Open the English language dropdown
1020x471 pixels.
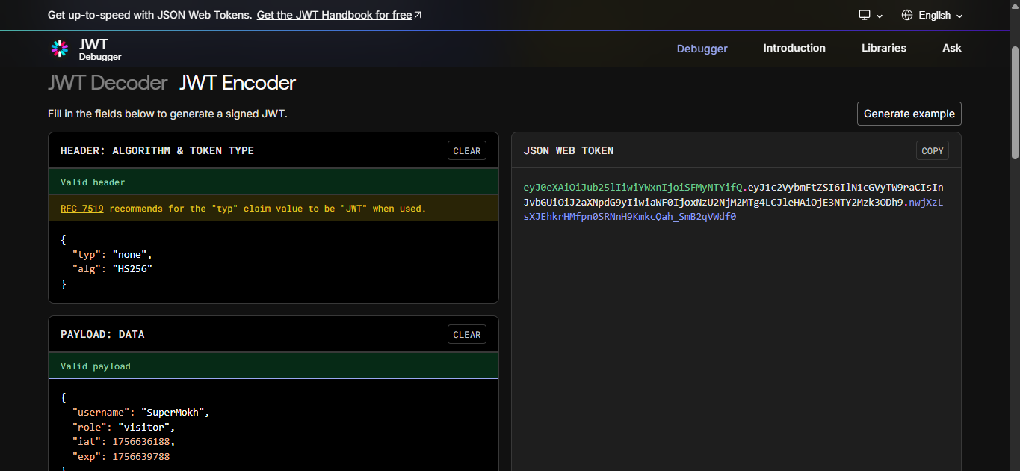(x=932, y=15)
